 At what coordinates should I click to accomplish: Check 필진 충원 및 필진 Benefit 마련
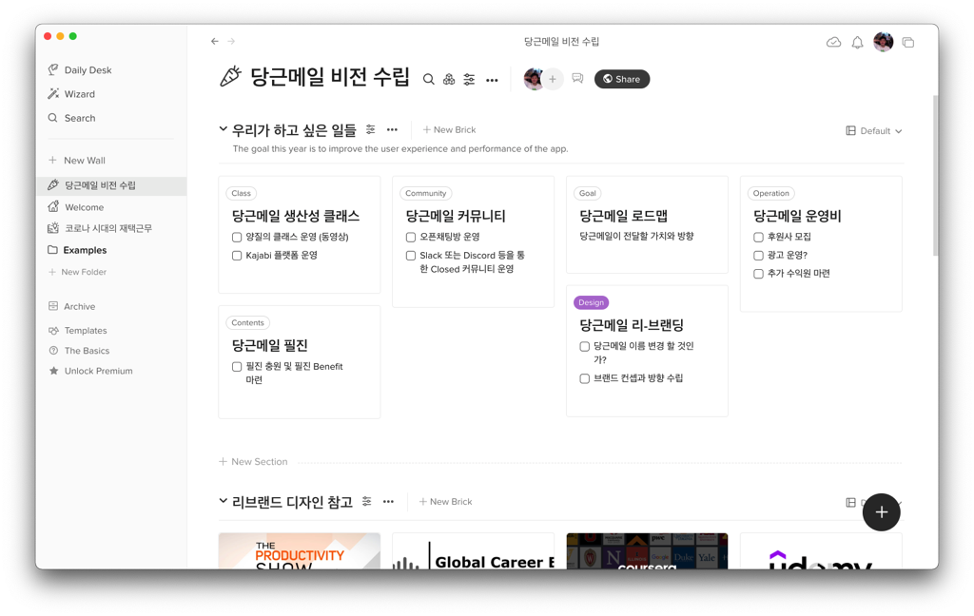click(x=237, y=367)
